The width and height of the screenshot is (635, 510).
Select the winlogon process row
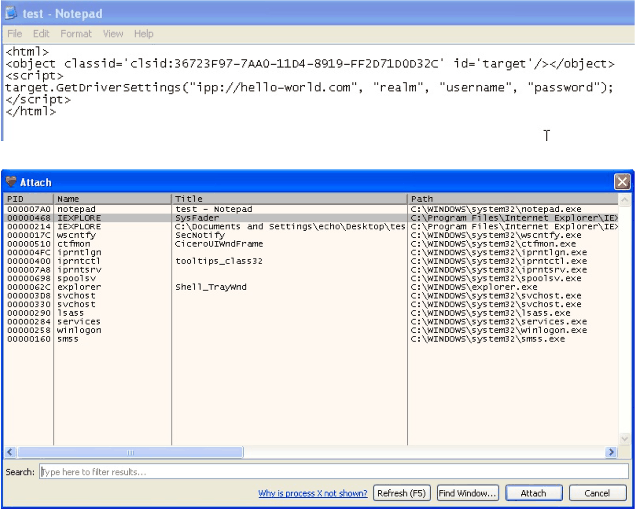(311, 330)
